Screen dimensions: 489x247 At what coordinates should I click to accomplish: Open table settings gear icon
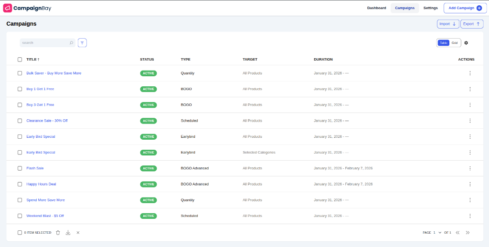click(x=466, y=43)
